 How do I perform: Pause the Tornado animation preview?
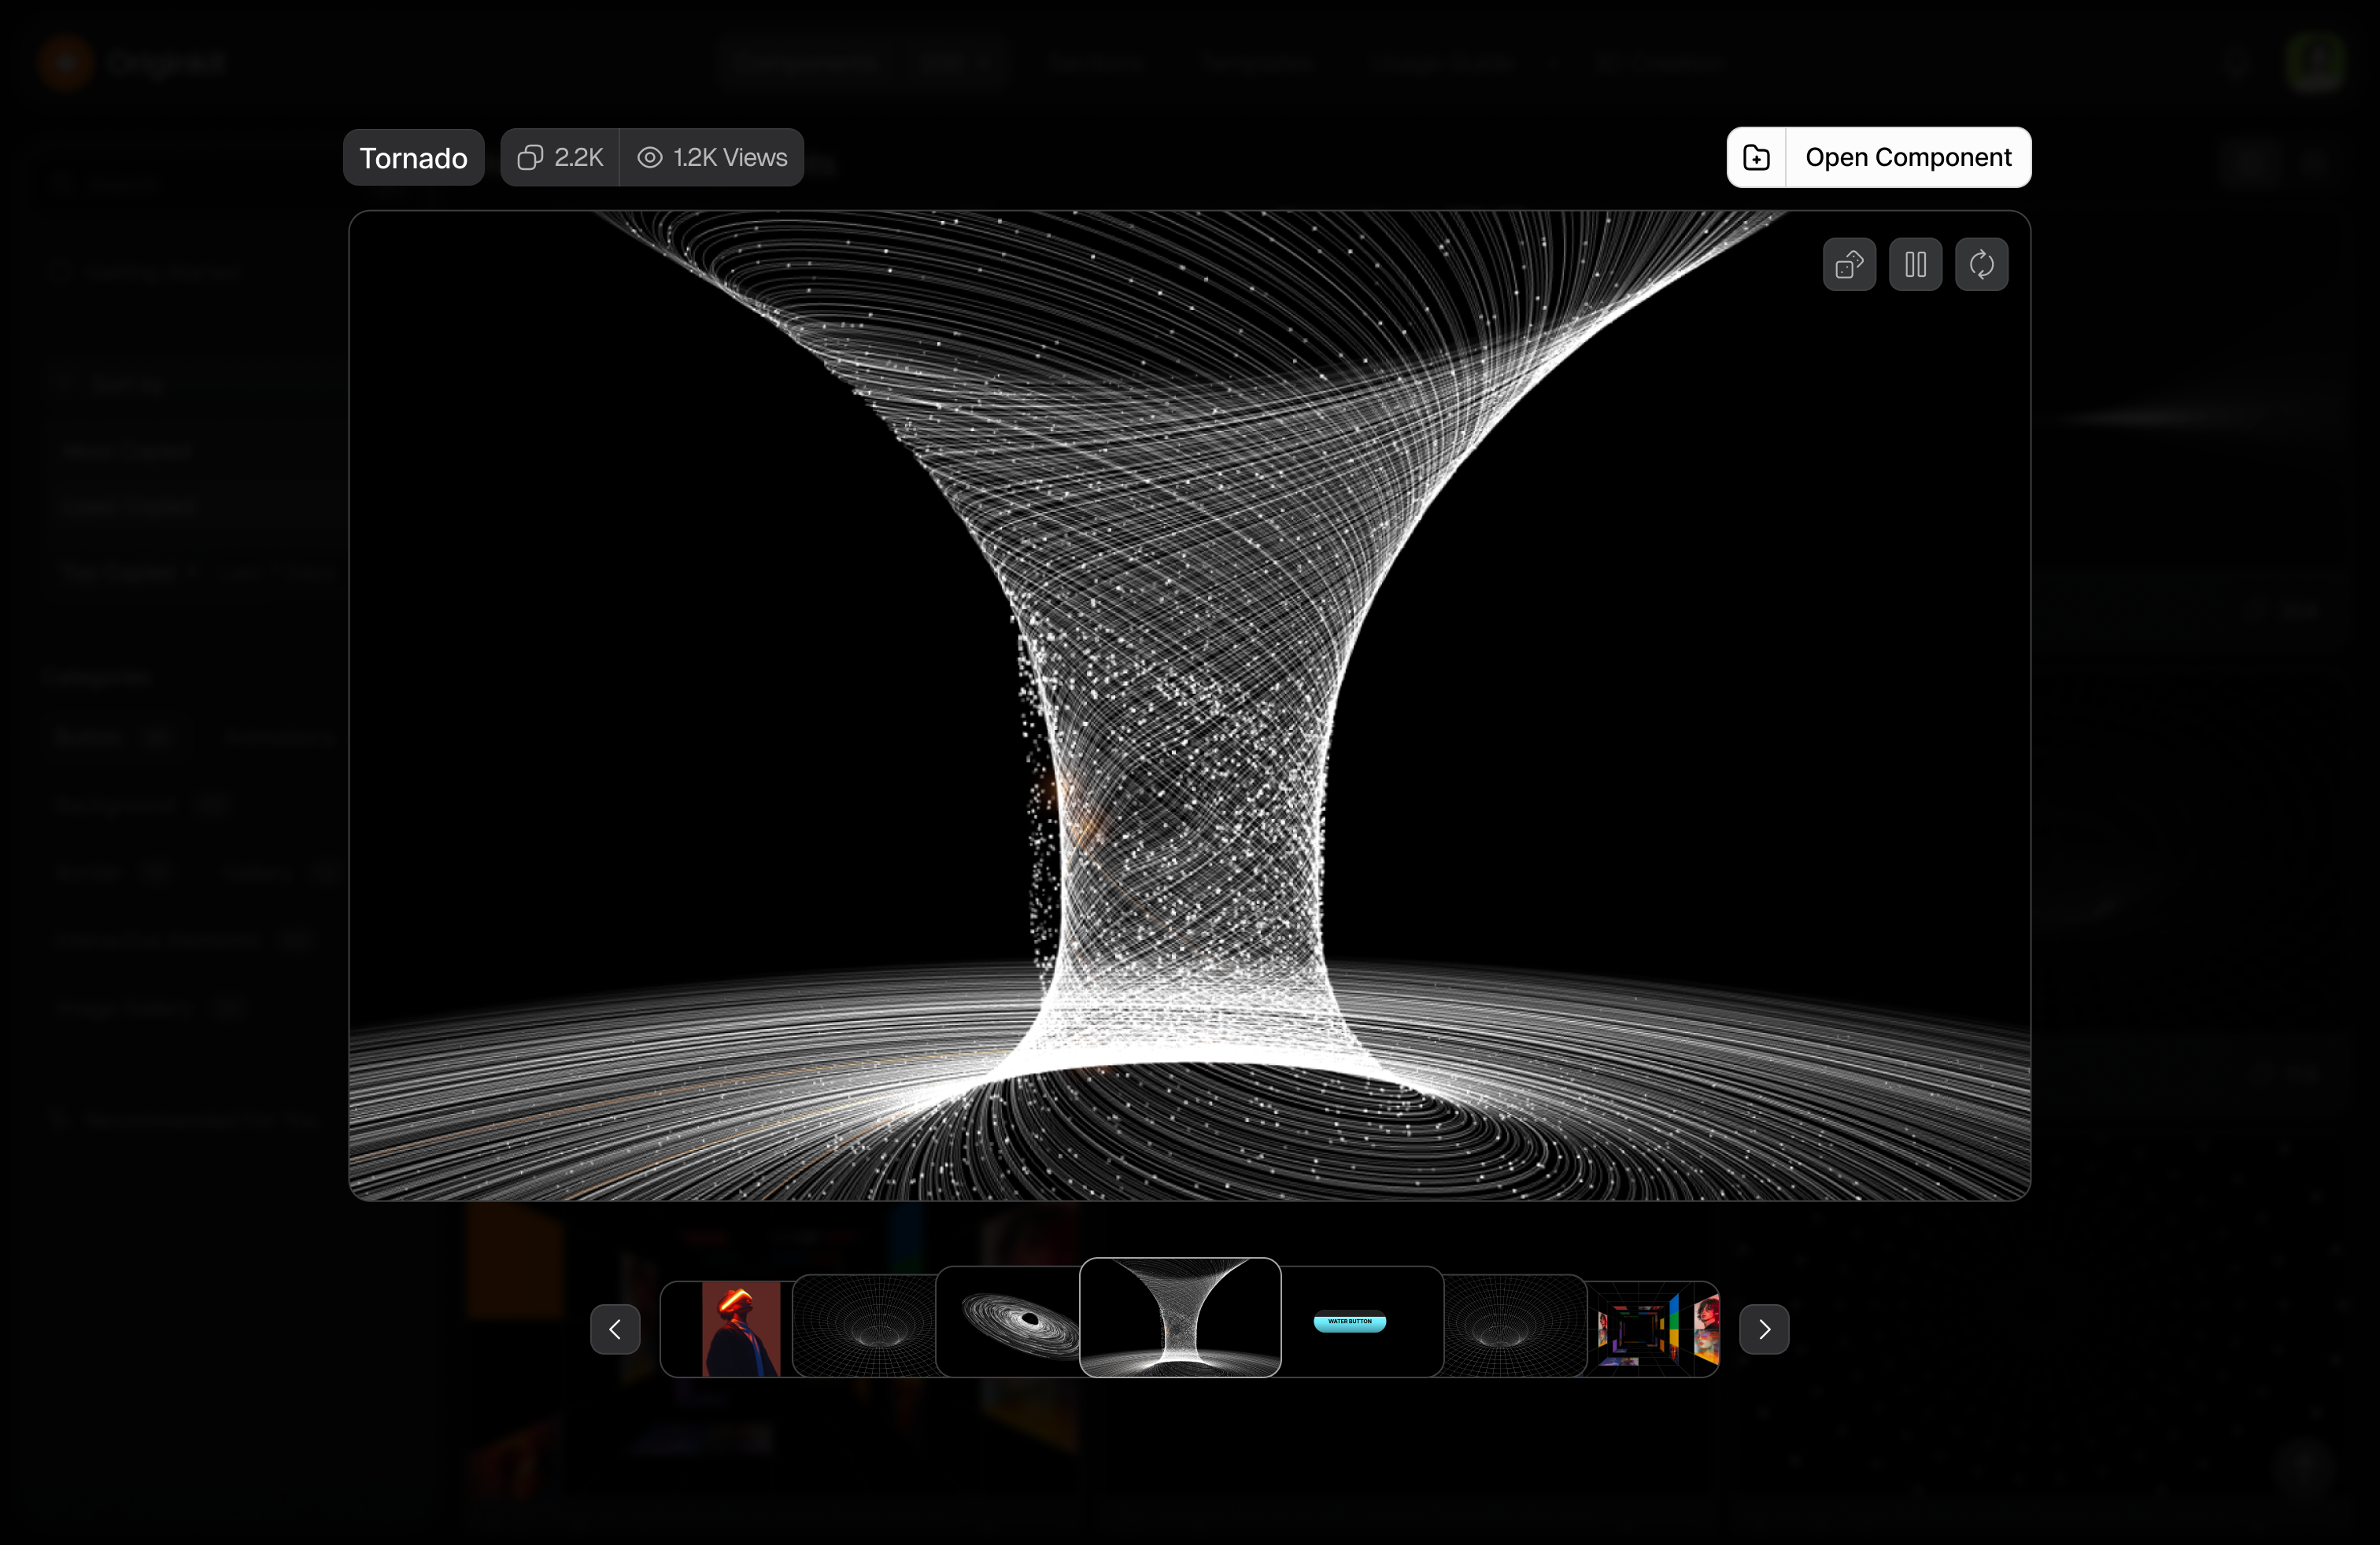coord(1915,265)
